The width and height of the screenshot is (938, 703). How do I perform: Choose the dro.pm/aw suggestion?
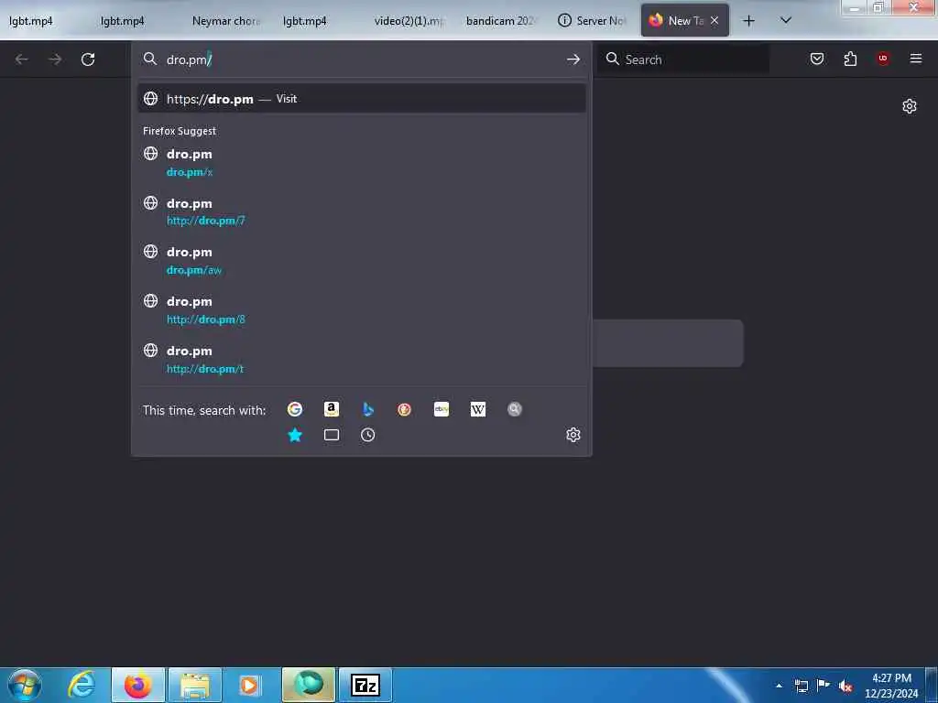pyautogui.click(x=361, y=261)
